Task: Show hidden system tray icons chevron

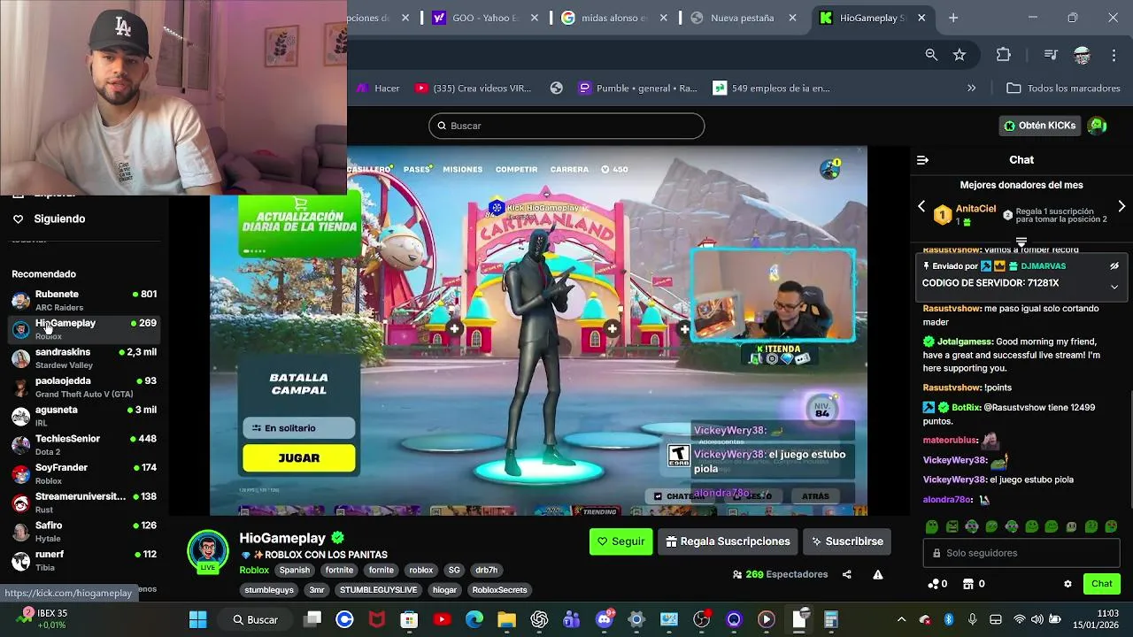Action: [901, 619]
